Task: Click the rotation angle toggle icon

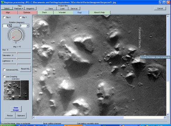Action: pyautogui.click(x=10, y=26)
